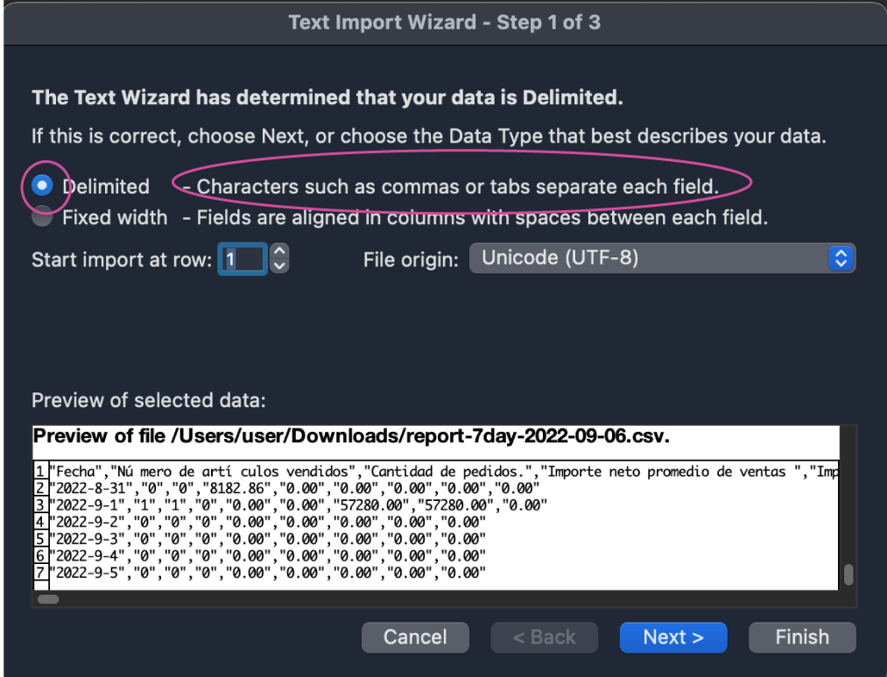Click the blue chevron on the File origin menu
The height and width of the screenshot is (677, 887).
pyautogui.click(x=841, y=258)
